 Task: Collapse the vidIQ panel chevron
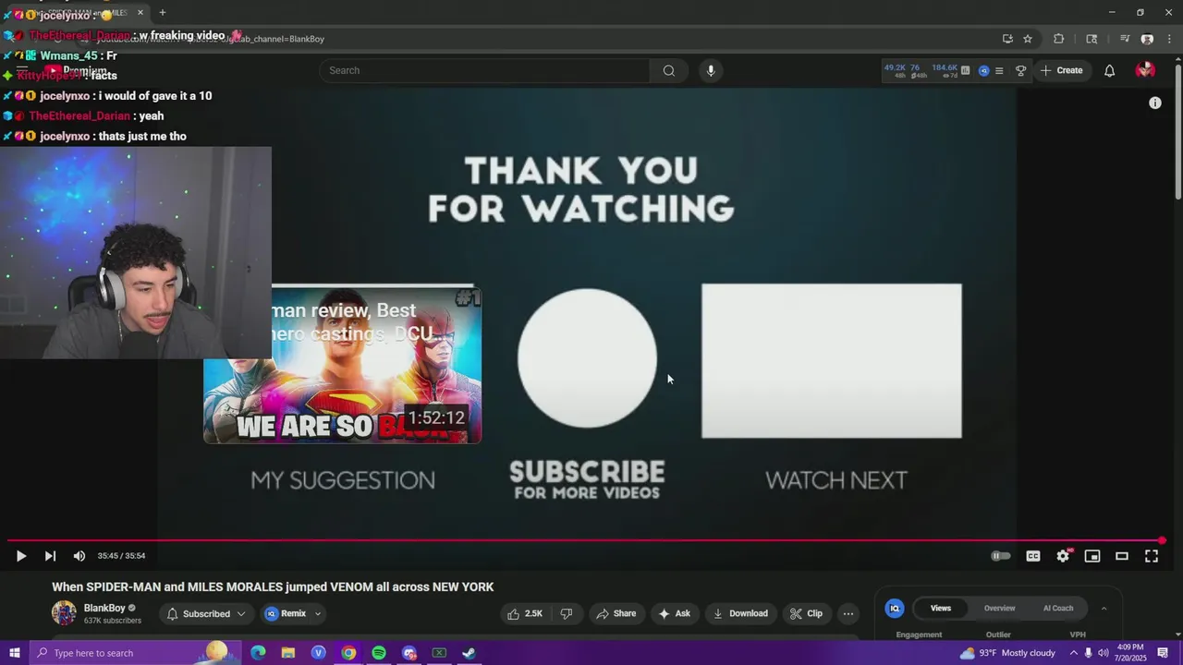point(1104,608)
